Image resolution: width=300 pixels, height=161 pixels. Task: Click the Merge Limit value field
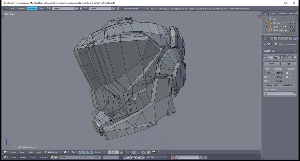280,85
